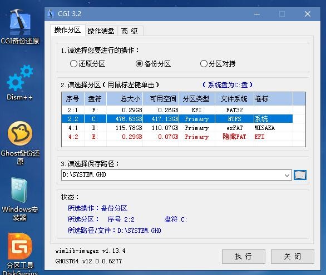
Task: Select the 操作分区 tab
Action: 67,31
